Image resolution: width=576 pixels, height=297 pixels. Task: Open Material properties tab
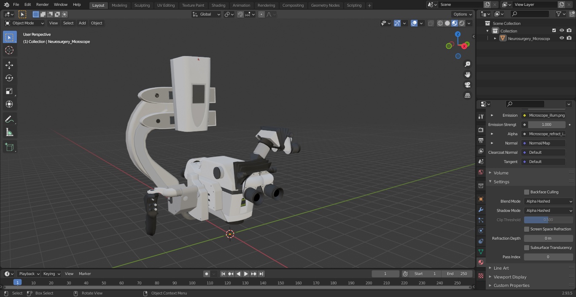[481, 262]
